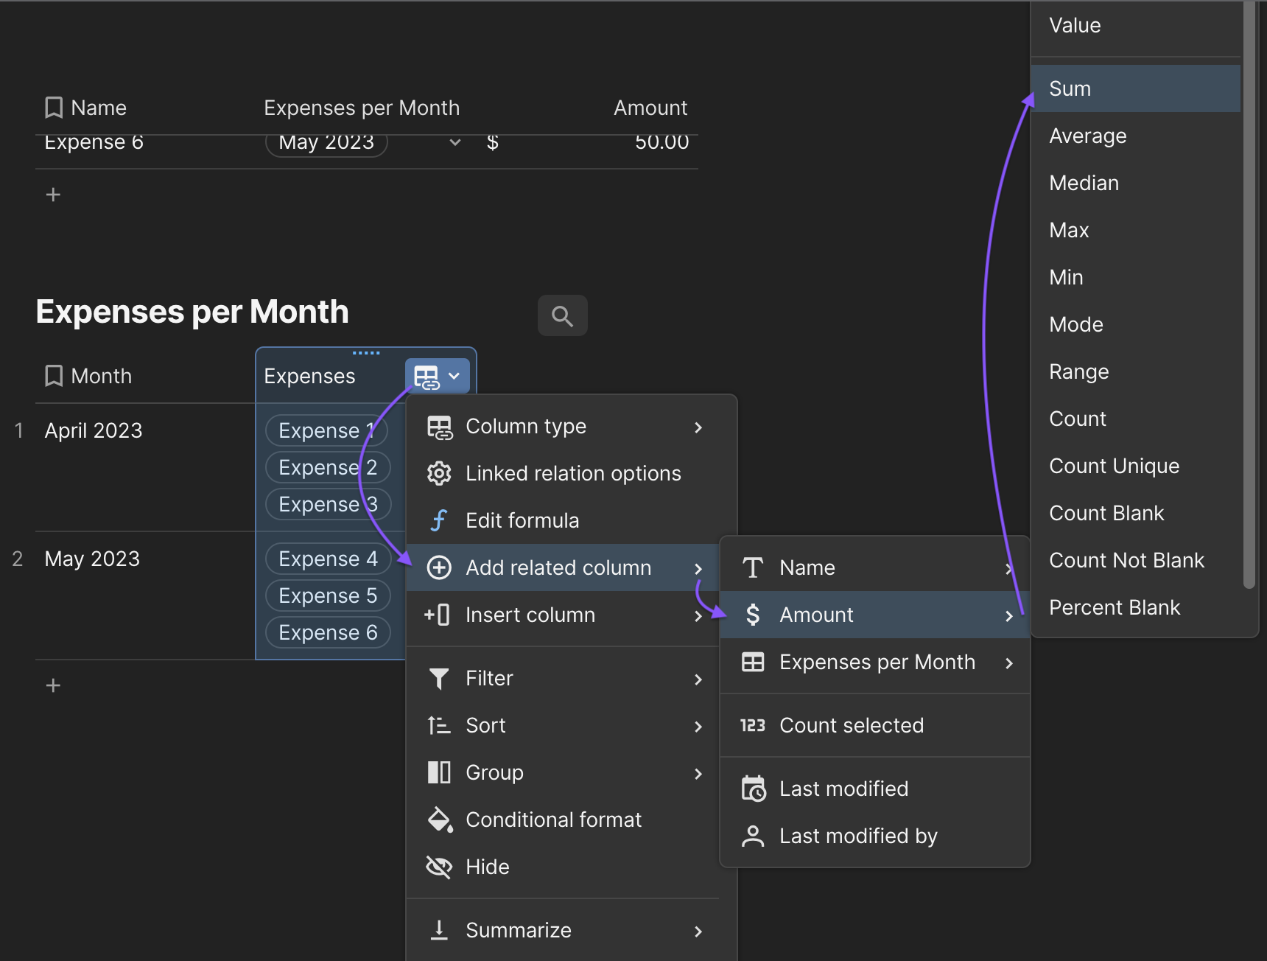1267x961 pixels.
Task: Click the Last modified calendar icon
Action: [753, 789]
